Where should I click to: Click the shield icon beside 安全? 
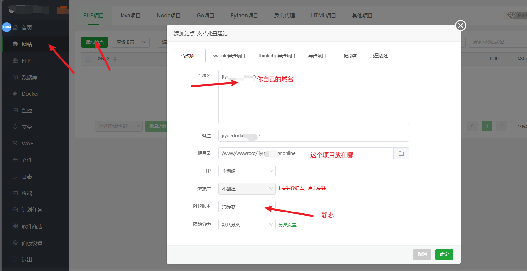pos(15,127)
